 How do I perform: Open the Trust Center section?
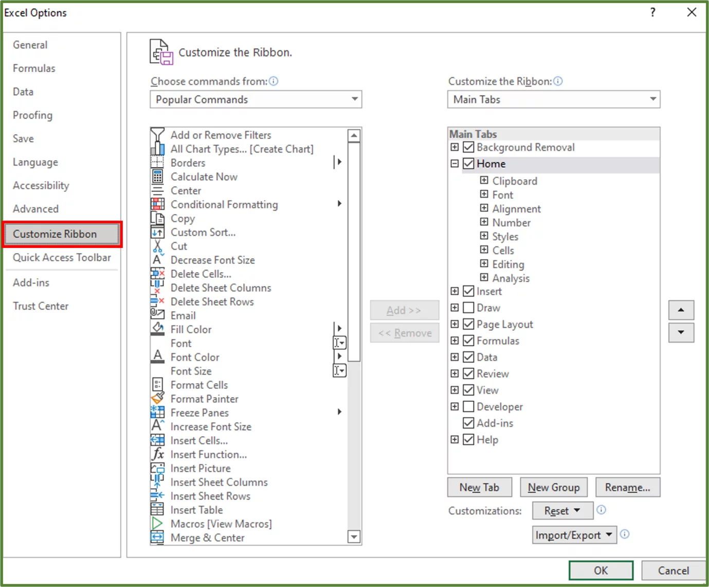pyautogui.click(x=41, y=306)
